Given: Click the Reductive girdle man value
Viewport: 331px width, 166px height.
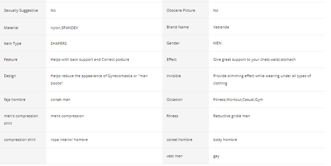Looking at the screenshot, I should (232, 116).
